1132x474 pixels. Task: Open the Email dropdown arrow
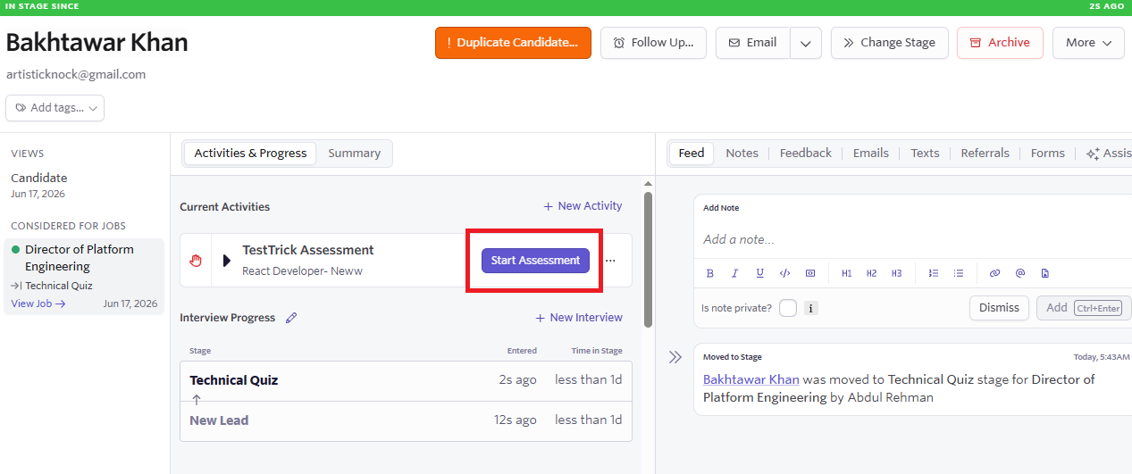[x=806, y=43]
